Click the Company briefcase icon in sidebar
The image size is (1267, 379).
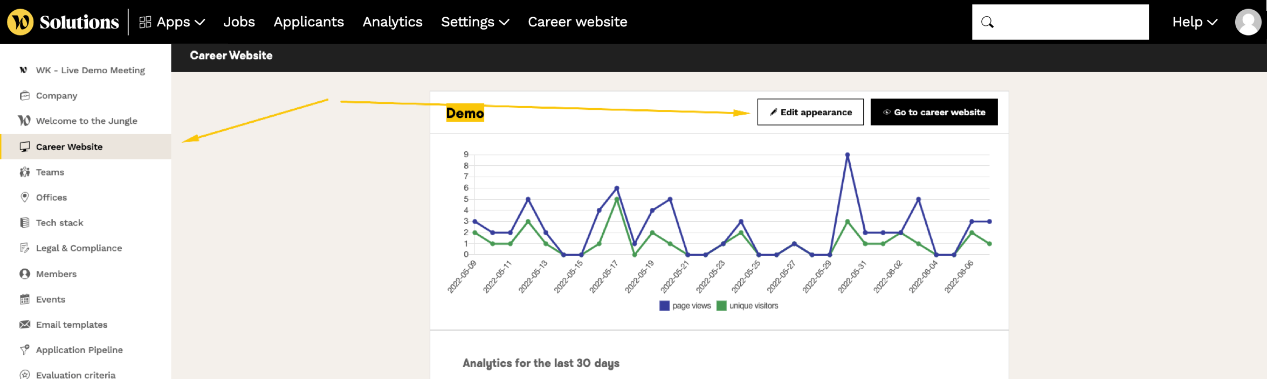(x=25, y=96)
